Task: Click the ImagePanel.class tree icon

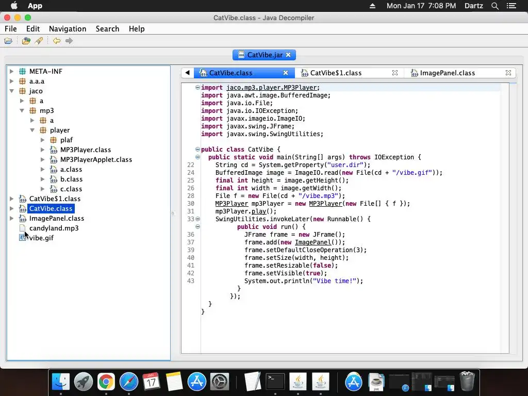Action: (22, 218)
